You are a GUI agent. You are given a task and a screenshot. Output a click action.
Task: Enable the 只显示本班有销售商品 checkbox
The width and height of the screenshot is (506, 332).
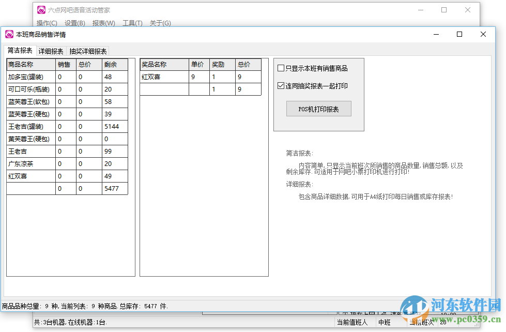[281, 67]
